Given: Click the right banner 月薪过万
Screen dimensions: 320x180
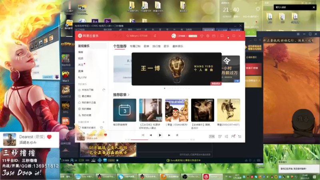Looking at the screenshot, I should (231, 69).
